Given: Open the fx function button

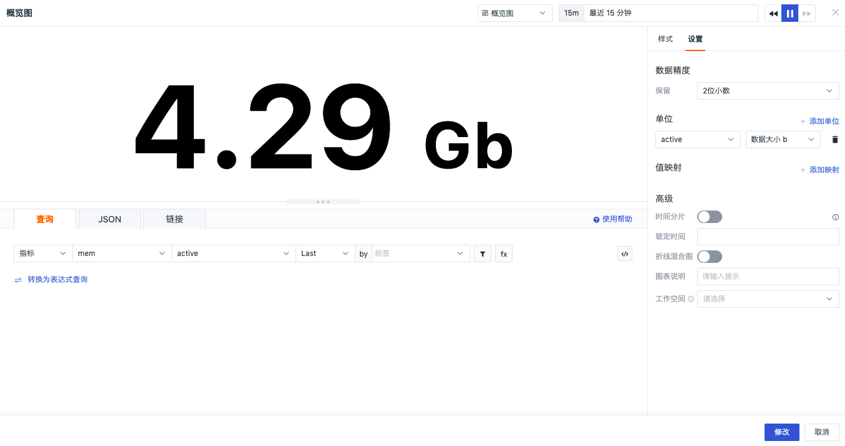Looking at the screenshot, I should pos(504,254).
